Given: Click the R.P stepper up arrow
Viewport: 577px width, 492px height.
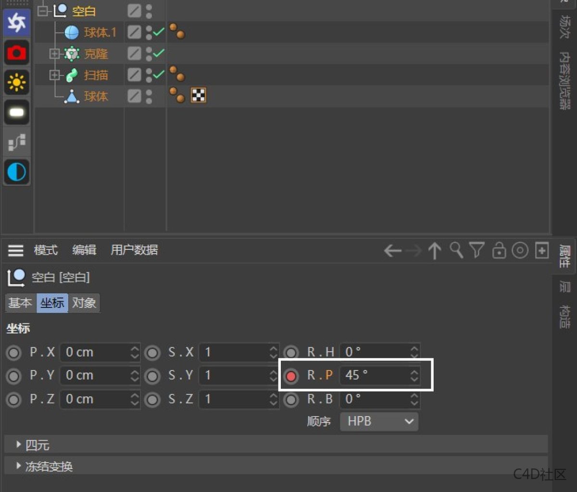Looking at the screenshot, I should (414, 372).
